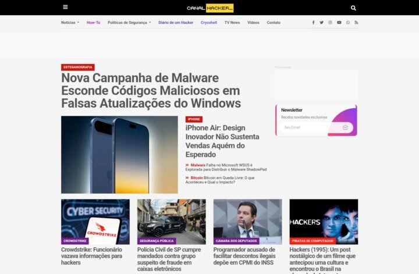Screen dimensions: 419x274
Task: Open the RSS feed icon
Action: (356, 23)
